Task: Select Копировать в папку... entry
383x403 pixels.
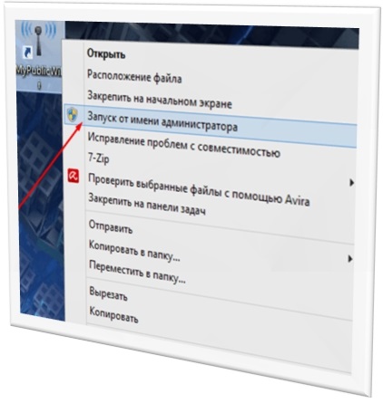Action: click(134, 251)
